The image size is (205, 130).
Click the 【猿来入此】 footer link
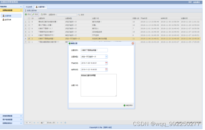point(107,127)
